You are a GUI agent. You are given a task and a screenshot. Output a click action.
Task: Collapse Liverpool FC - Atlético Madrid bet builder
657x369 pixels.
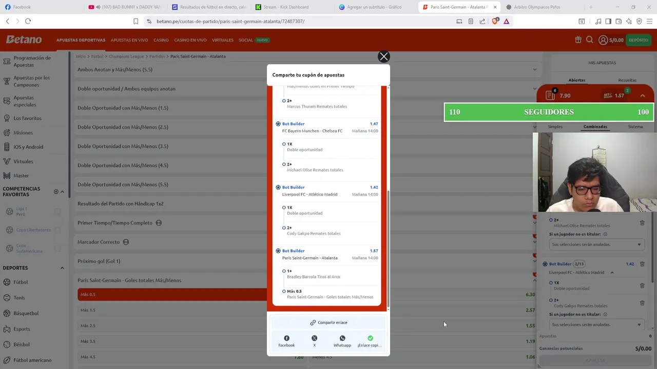pos(612,273)
